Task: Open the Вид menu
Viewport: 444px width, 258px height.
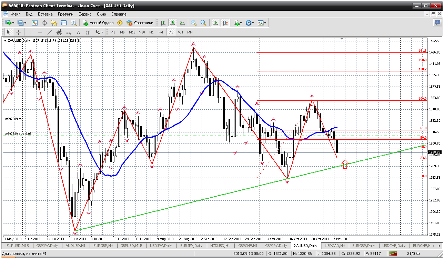Action: coord(29,14)
